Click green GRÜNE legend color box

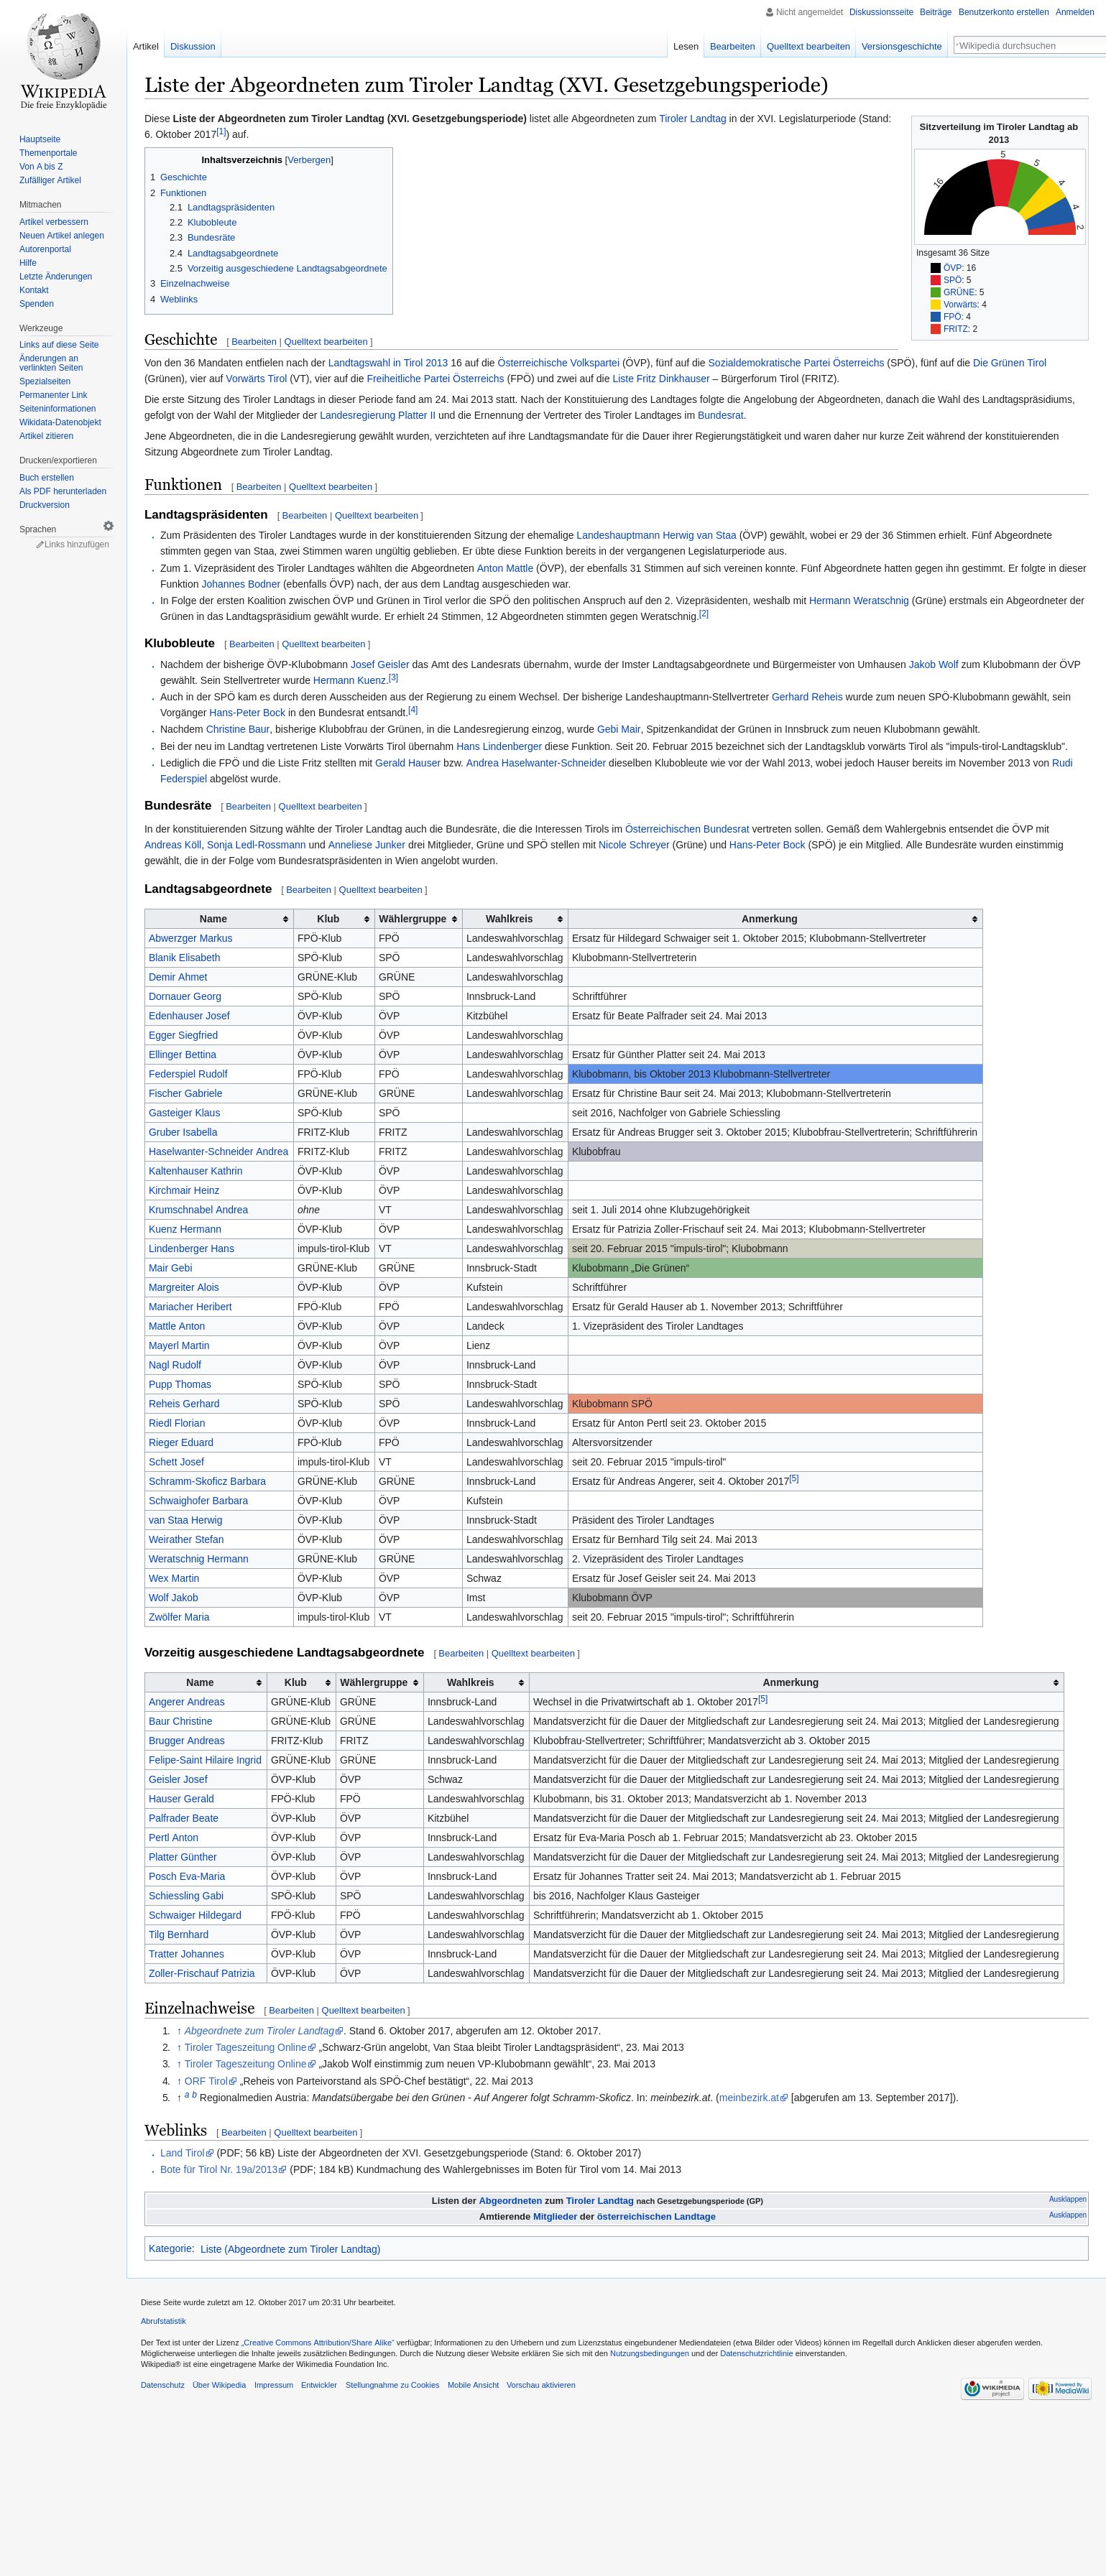pos(935,292)
